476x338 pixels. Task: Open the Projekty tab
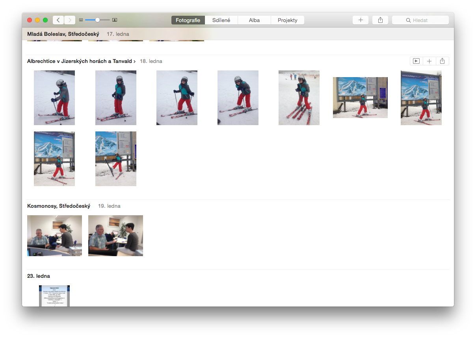point(287,20)
